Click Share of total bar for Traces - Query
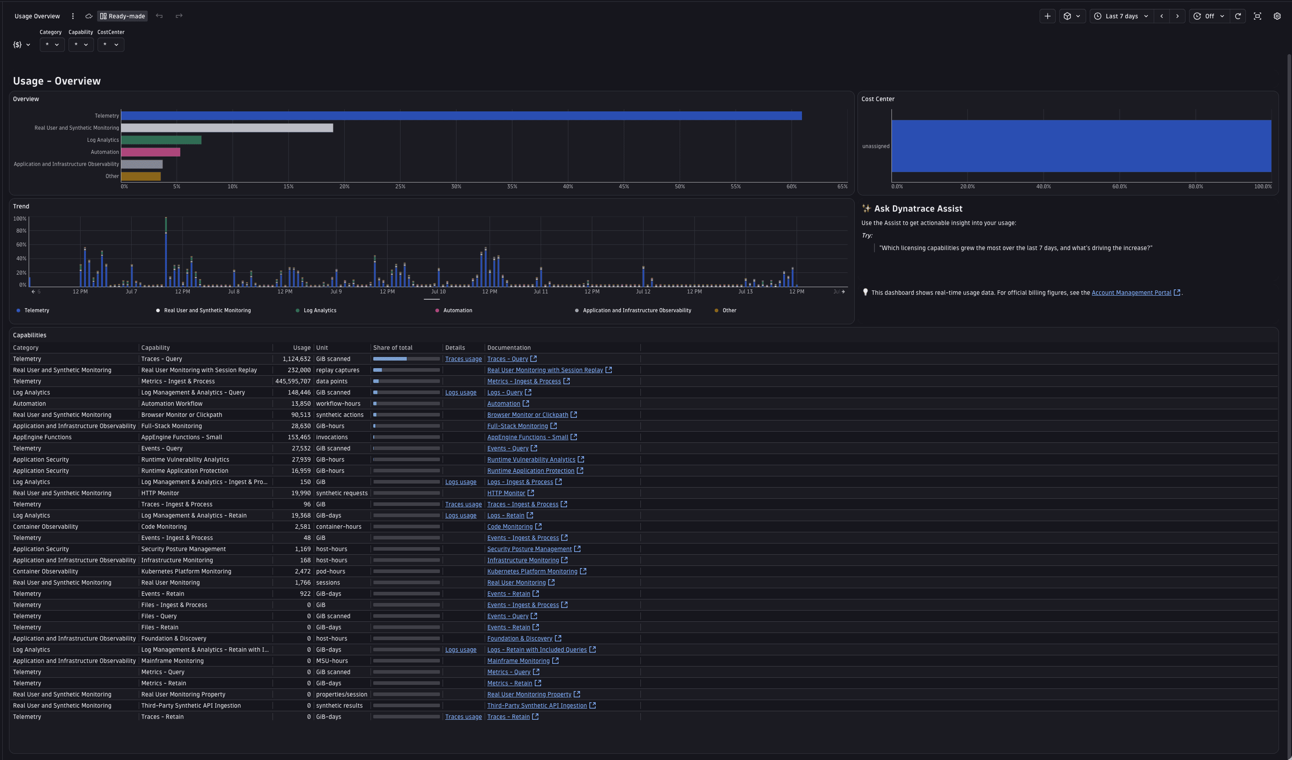Screen dimensions: 1292x760 tap(406, 359)
